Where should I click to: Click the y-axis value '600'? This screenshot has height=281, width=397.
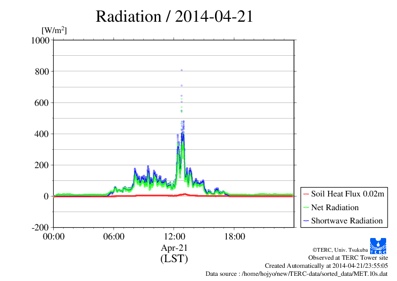point(42,102)
